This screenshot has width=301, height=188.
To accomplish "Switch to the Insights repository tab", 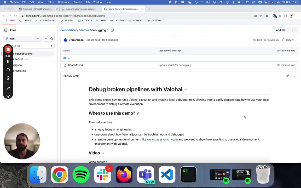I will click(x=136, y=20).
